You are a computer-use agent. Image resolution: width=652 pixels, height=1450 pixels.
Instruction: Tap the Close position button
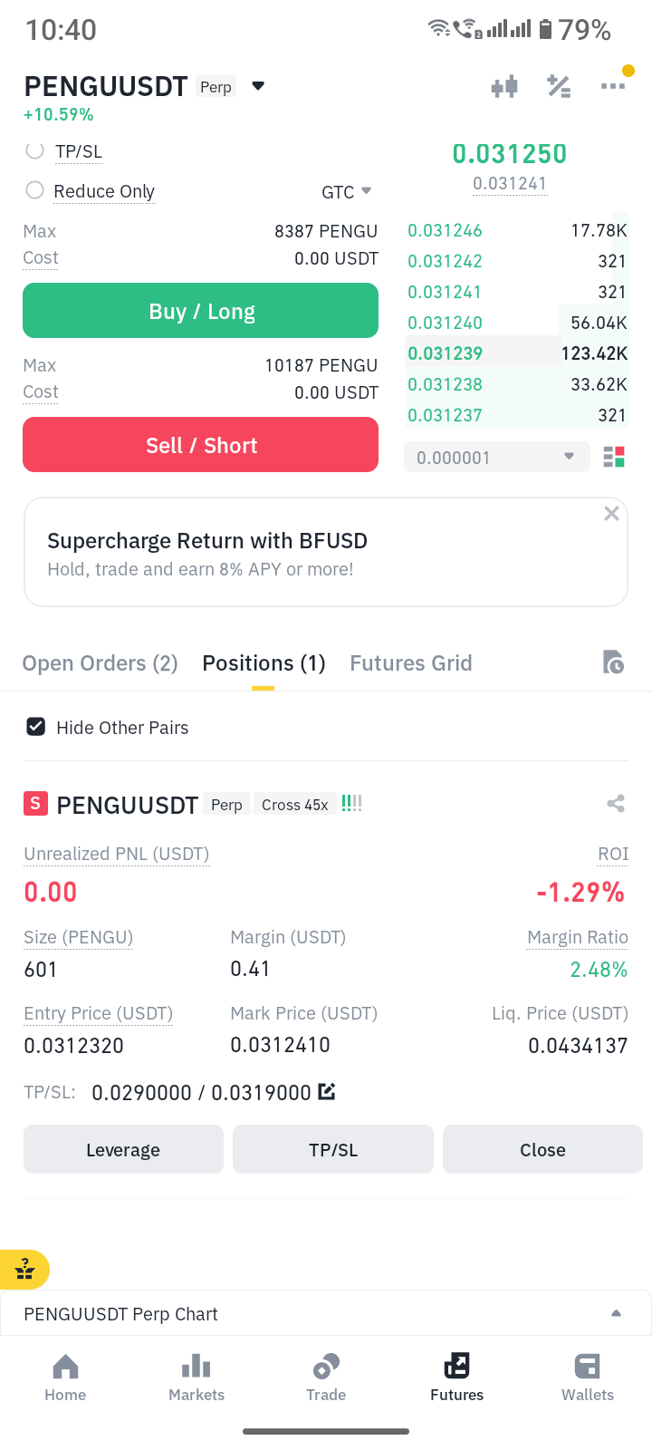[x=542, y=1149]
